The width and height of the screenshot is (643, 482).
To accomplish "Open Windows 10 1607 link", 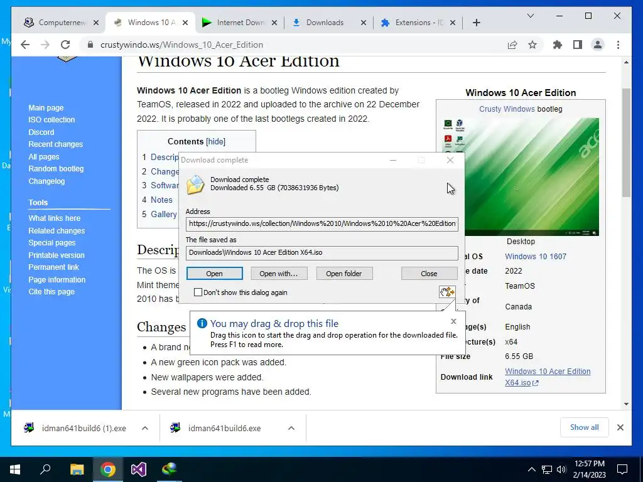I will (535, 257).
